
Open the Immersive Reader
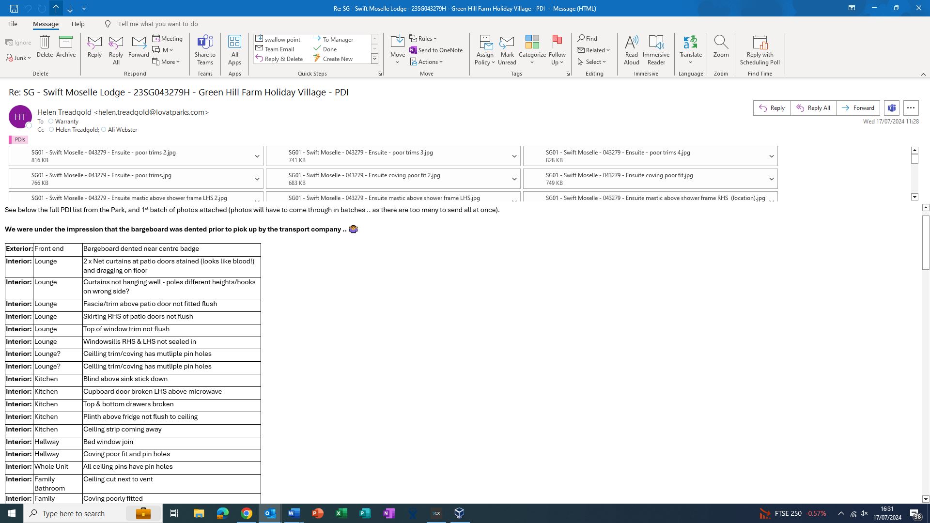[x=656, y=49]
